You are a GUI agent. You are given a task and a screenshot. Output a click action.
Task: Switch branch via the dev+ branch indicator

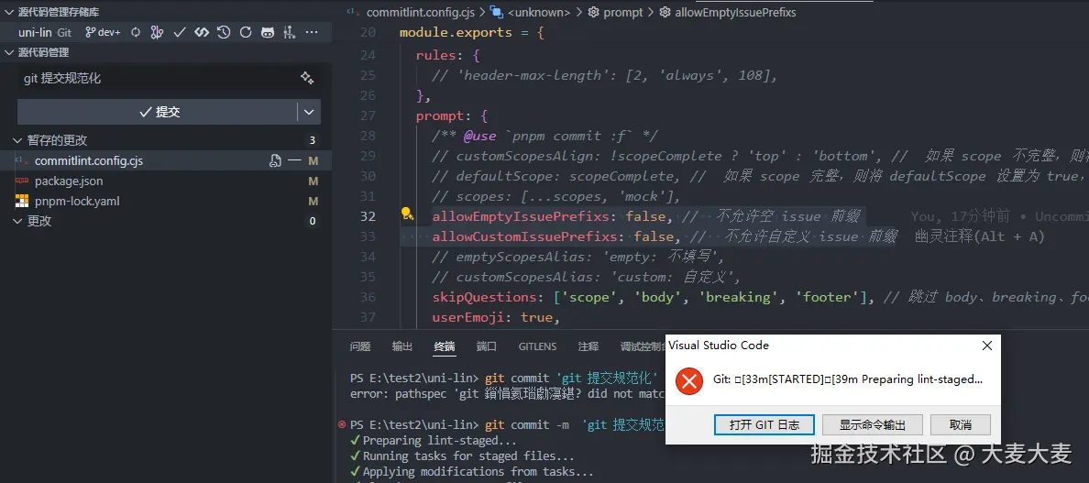(x=103, y=32)
